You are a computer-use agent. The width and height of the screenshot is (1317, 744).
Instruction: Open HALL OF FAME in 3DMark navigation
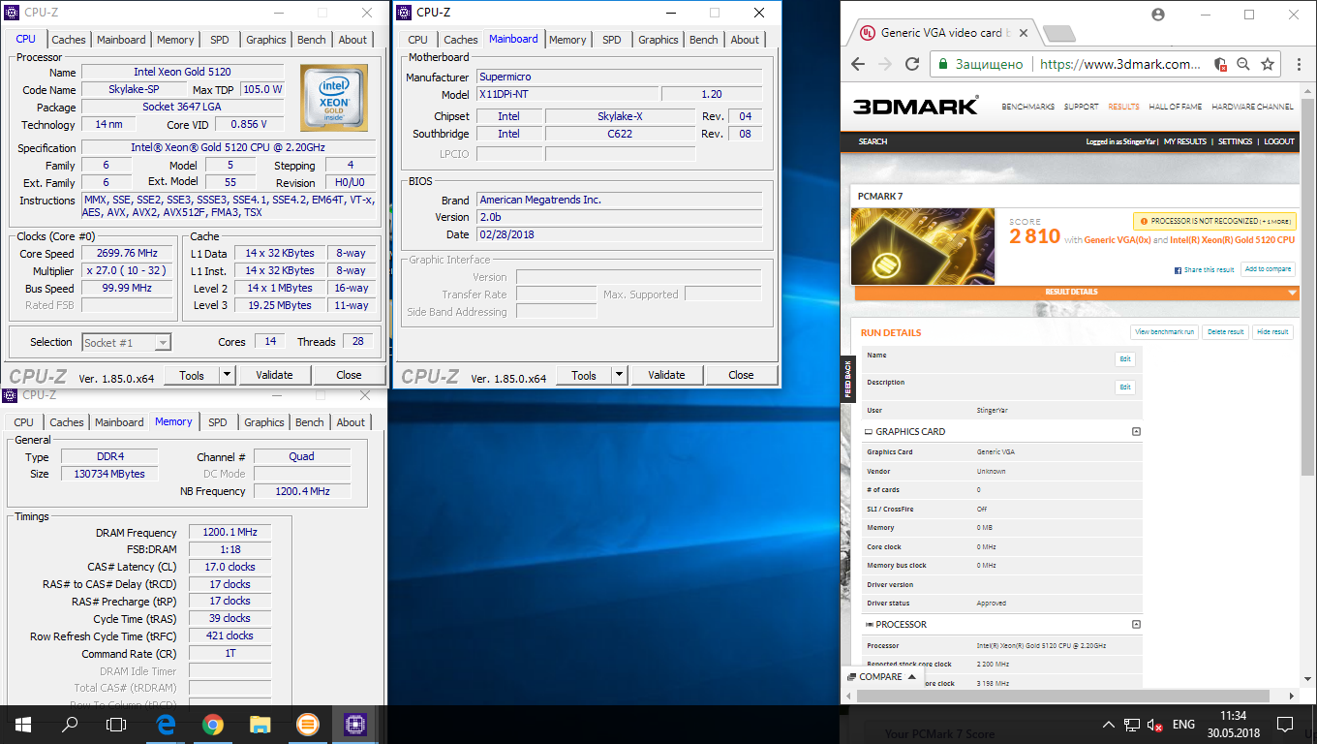pos(1176,107)
